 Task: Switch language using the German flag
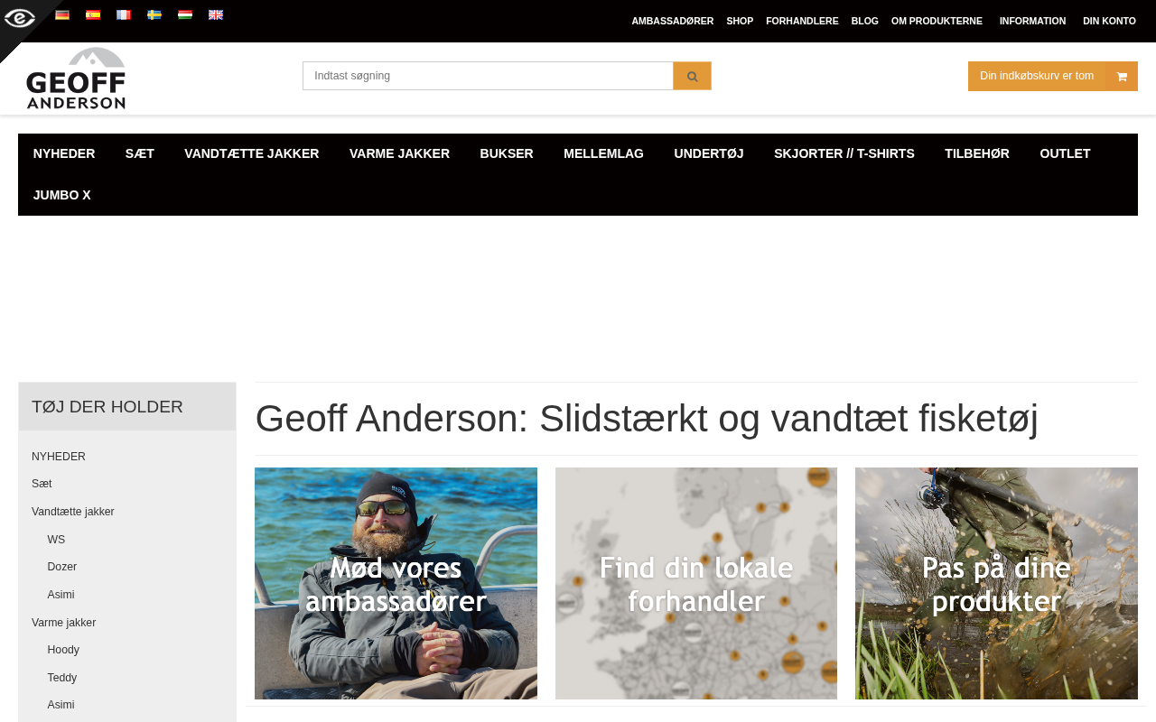[62, 14]
